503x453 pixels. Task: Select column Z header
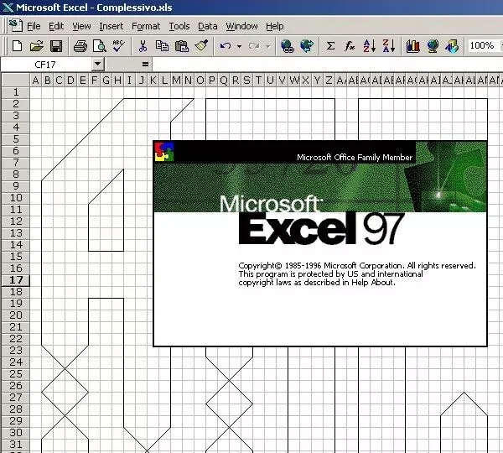coord(329,81)
